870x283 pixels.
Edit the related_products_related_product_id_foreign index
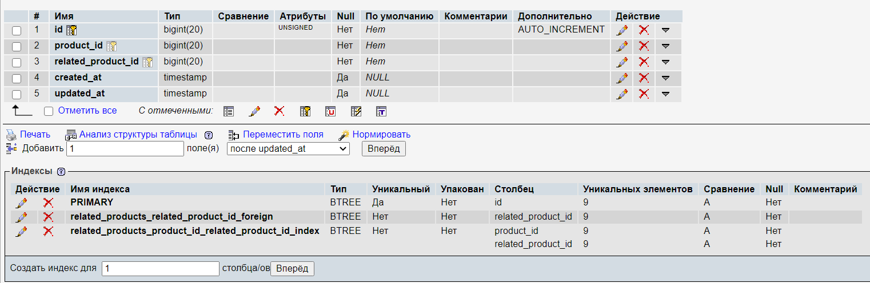point(22,217)
